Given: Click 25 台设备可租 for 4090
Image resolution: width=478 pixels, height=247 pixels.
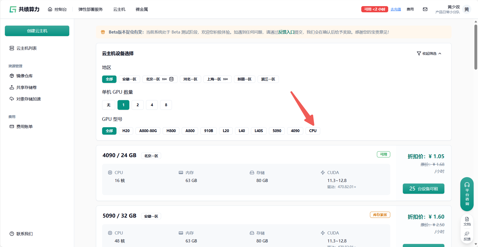Looking at the screenshot, I should (423, 189).
